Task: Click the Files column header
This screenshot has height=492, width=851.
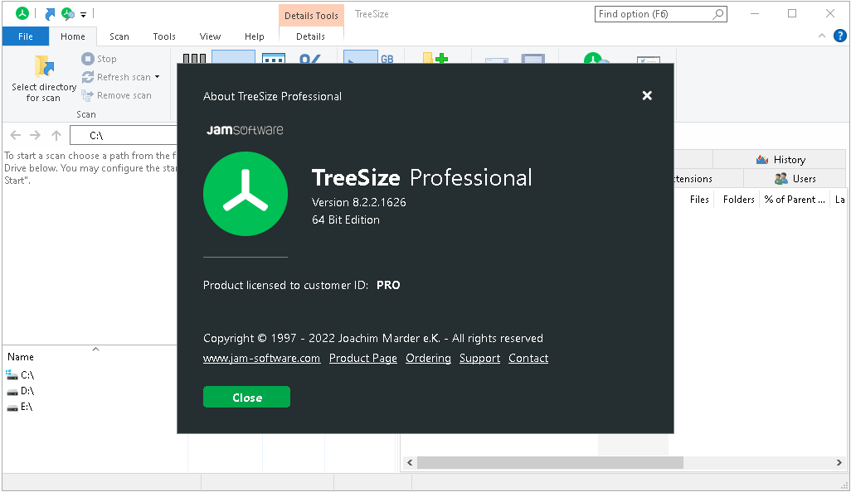Action: coord(699,200)
